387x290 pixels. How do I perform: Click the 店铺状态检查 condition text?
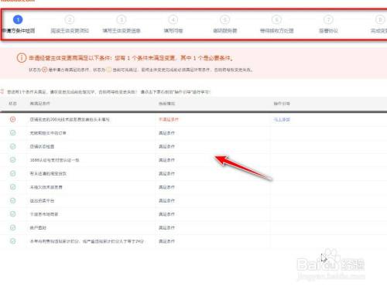tap(42, 146)
